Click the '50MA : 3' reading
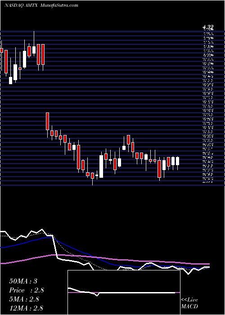 (x=23, y=281)
